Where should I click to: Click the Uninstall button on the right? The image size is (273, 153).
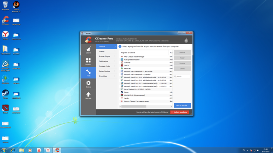click(x=182, y=52)
